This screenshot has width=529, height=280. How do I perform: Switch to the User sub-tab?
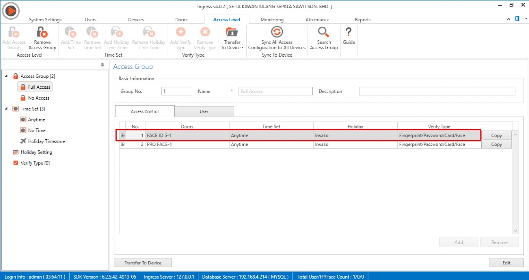coord(204,111)
